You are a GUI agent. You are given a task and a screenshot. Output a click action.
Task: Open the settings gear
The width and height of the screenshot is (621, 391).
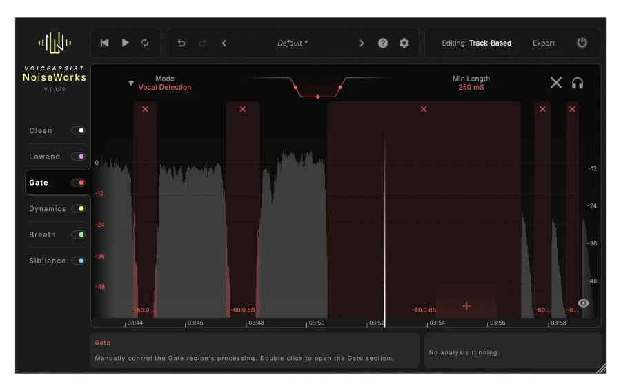pyautogui.click(x=404, y=43)
